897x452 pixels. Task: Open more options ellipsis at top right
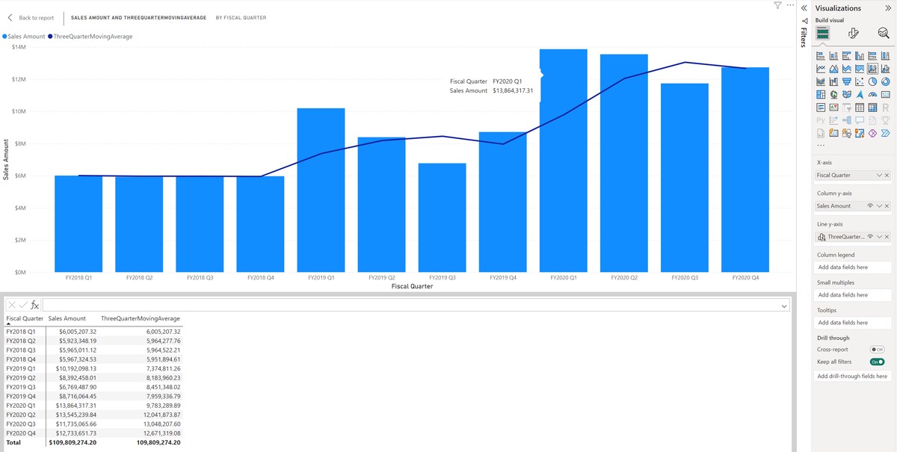pyautogui.click(x=791, y=6)
